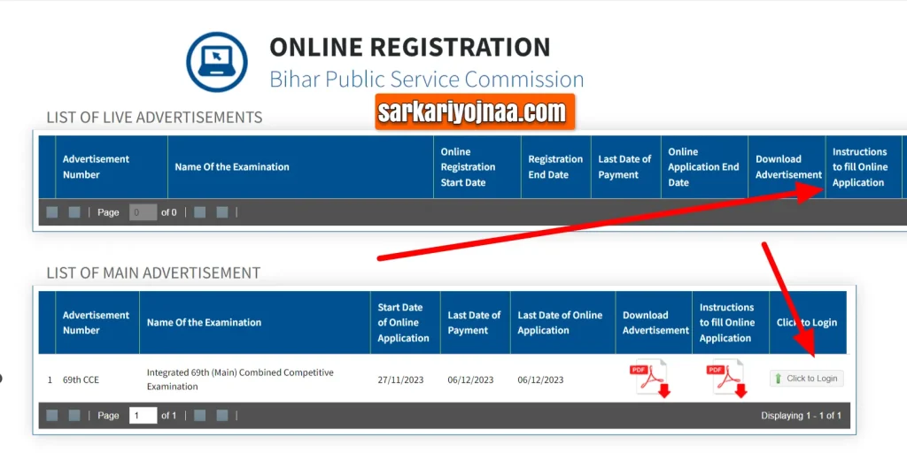
Task: Go to next page in main advertisement pager
Action: tap(200, 416)
